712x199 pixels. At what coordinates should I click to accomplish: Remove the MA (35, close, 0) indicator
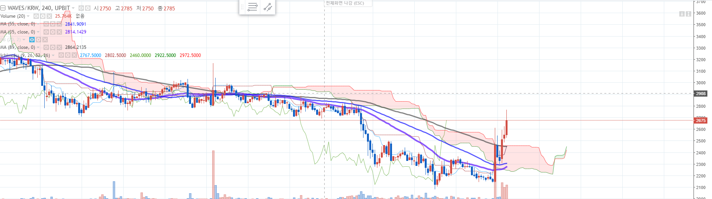(59, 32)
